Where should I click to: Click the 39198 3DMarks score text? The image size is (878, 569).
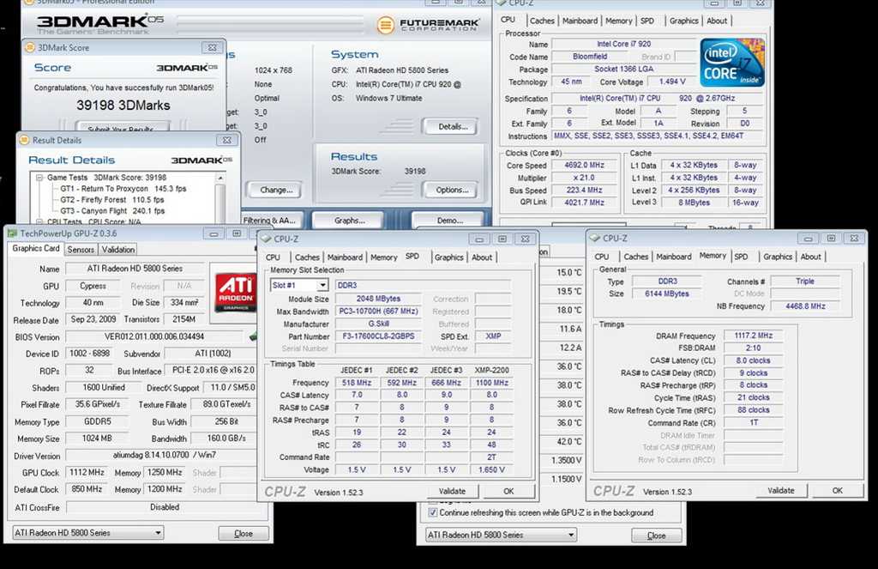(x=123, y=106)
